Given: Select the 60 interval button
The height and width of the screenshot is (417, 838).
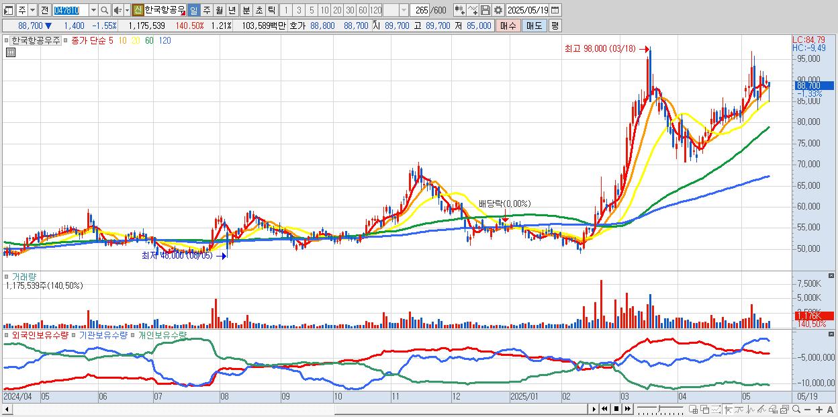Looking at the screenshot, I should [x=363, y=10].
